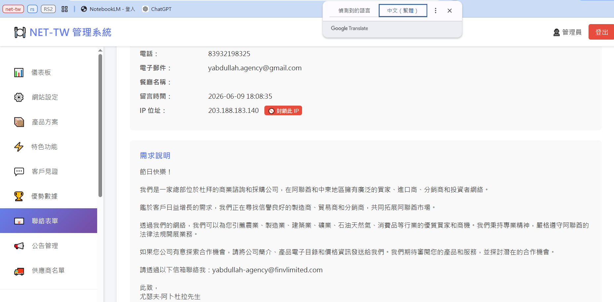Click the 客戶見證 speech bubble icon

coord(19,171)
